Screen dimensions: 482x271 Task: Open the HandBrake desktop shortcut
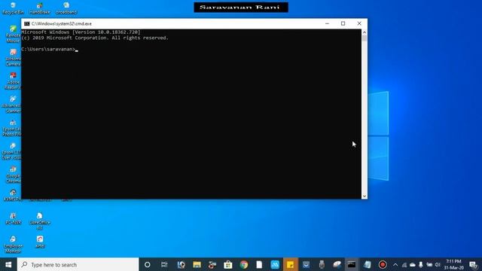point(40,8)
